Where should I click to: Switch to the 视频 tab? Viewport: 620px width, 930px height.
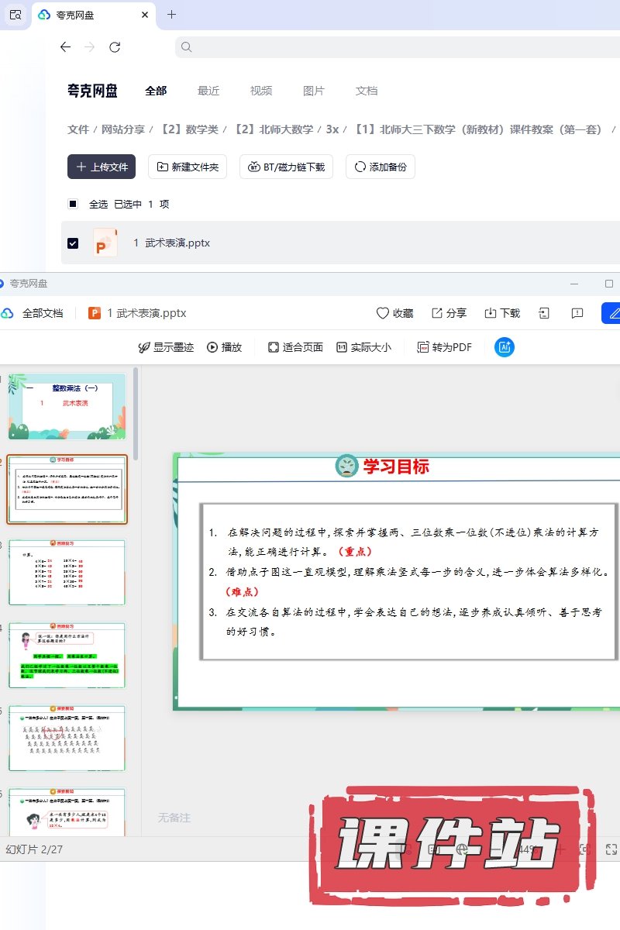pos(261,91)
